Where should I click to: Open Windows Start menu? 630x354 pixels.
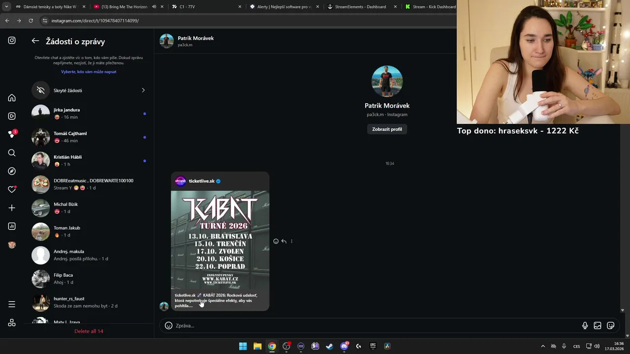(243, 346)
